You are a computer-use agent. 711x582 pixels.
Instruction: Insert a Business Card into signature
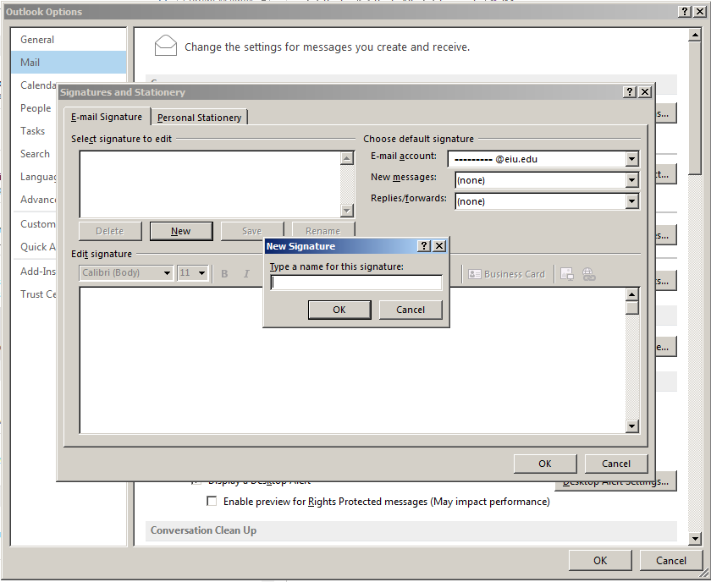tap(506, 274)
